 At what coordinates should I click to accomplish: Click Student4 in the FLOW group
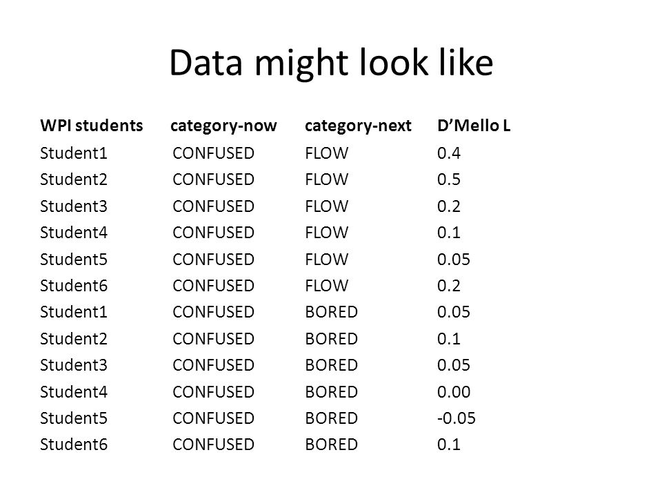tap(74, 233)
